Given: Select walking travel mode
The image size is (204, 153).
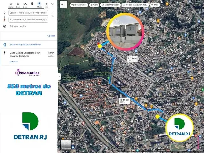Looking at the screenshot, I should (39, 4).
